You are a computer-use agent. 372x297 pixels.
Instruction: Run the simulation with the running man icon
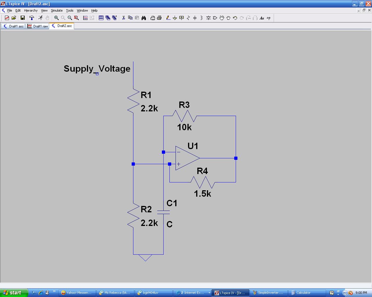click(x=40, y=18)
